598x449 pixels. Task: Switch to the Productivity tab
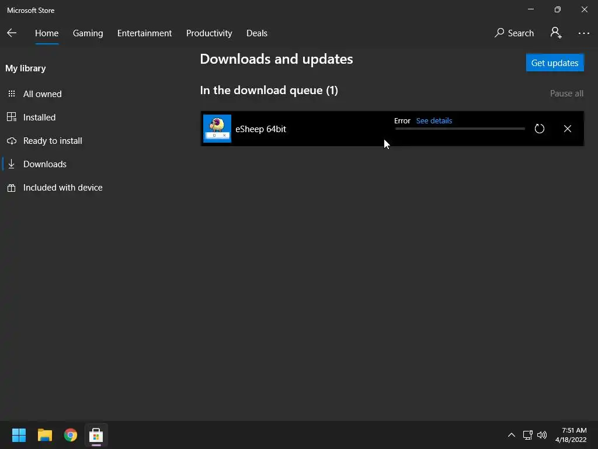point(209,33)
